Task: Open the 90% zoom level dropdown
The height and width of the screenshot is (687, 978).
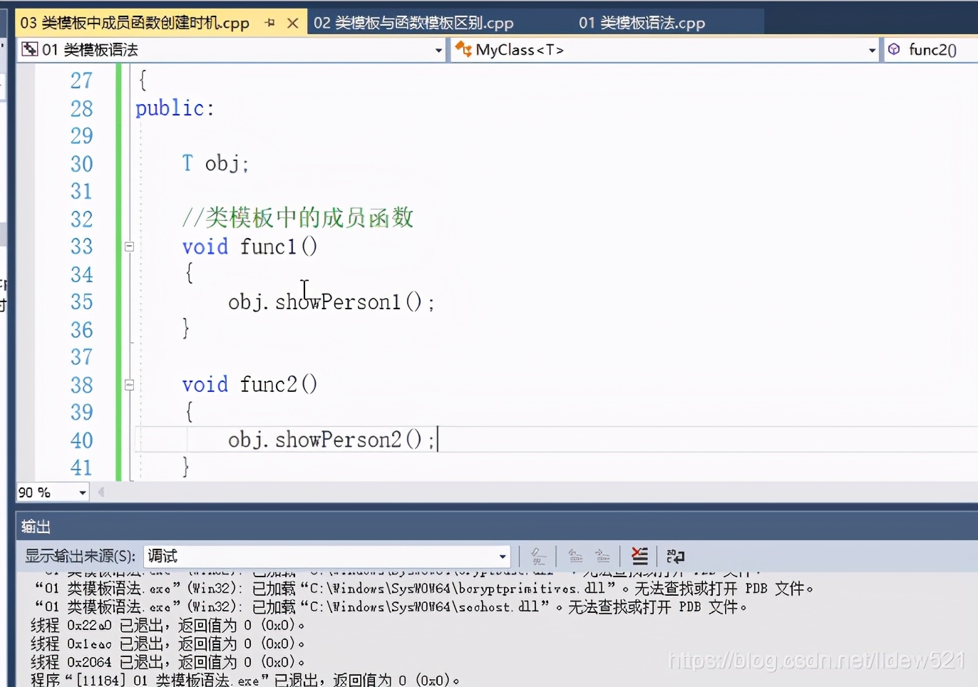Action: click(81, 492)
